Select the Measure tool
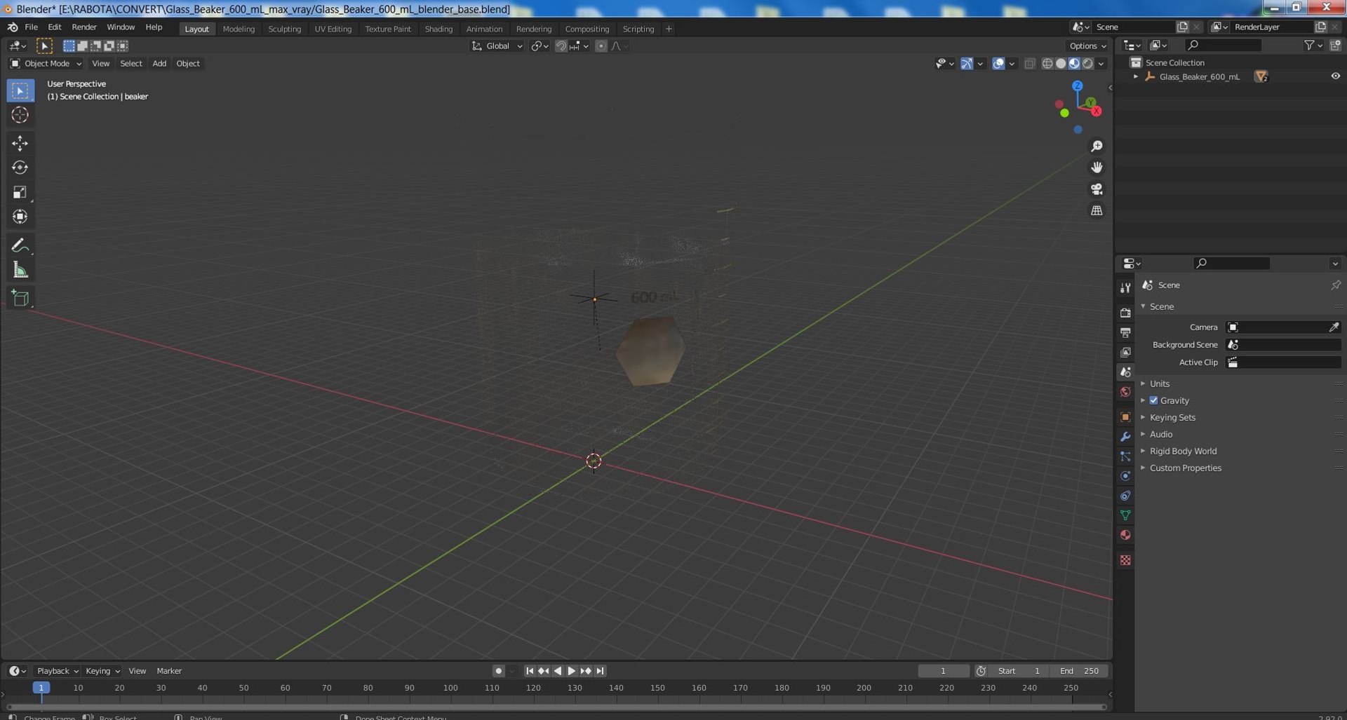The height and width of the screenshot is (720, 1347). click(x=20, y=270)
